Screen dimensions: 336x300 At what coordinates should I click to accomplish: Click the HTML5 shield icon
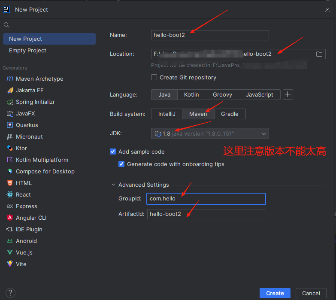(x=10, y=183)
